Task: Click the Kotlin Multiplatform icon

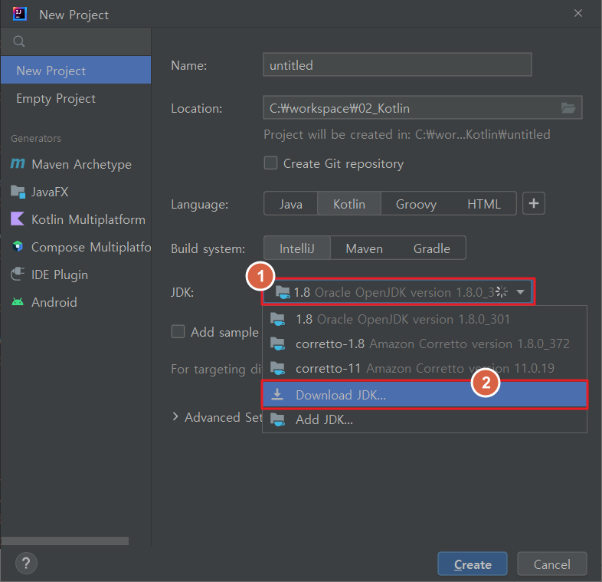Action: (18, 219)
